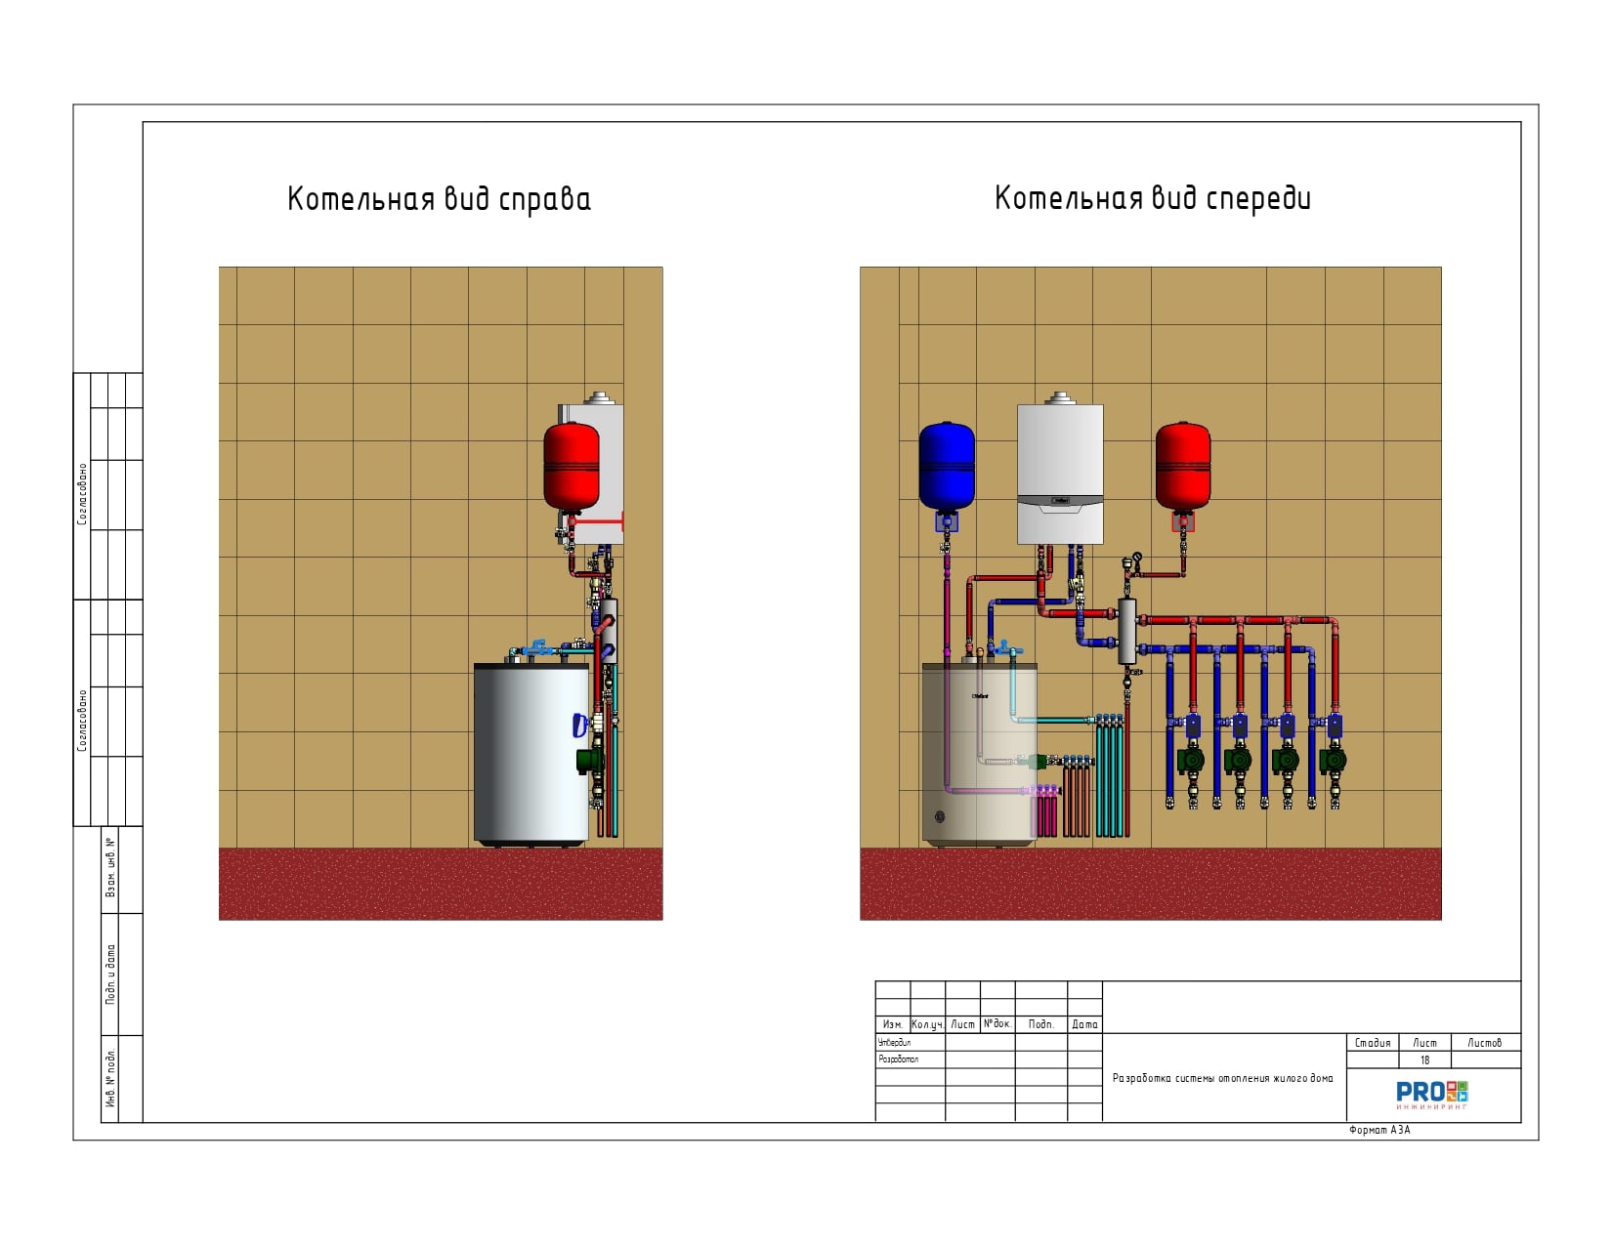This screenshot has width=1612, height=1245.
Task: Click the 'Кол.уч.' header cell
Action: point(927,1024)
